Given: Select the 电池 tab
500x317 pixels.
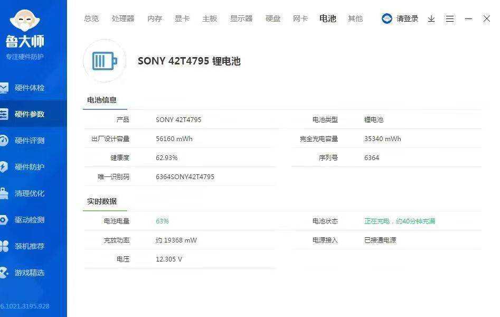Looking at the screenshot, I should [328, 18].
